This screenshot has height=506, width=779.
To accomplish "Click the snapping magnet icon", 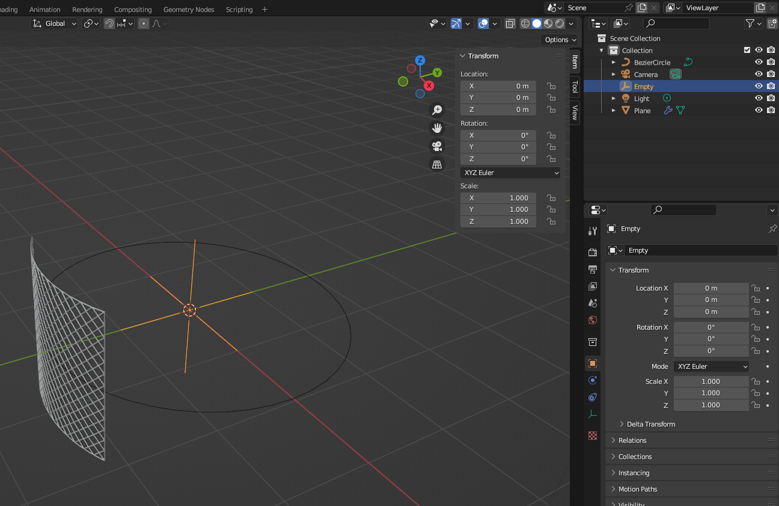I will pyautogui.click(x=109, y=23).
